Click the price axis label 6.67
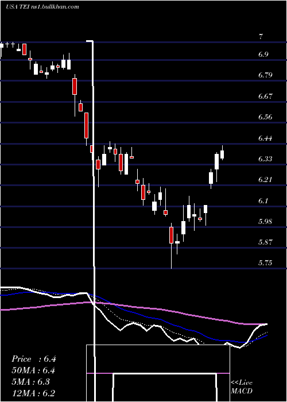The width and height of the screenshot is (287, 402). coord(265,96)
